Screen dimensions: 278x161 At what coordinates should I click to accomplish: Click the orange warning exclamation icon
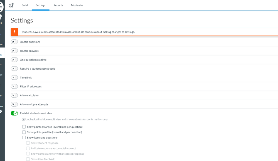14,32
